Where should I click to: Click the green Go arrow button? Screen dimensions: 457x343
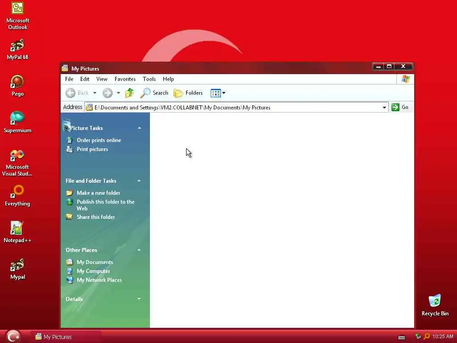click(395, 107)
